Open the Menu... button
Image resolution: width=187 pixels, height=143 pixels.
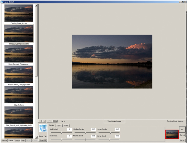click(x=182, y=141)
